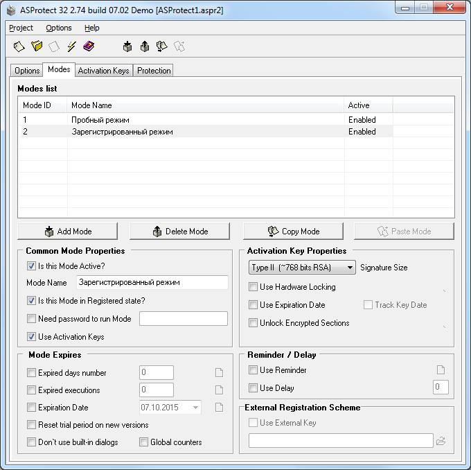
Task: Toggle Use Activation Keys checkbox
Action: click(31, 336)
